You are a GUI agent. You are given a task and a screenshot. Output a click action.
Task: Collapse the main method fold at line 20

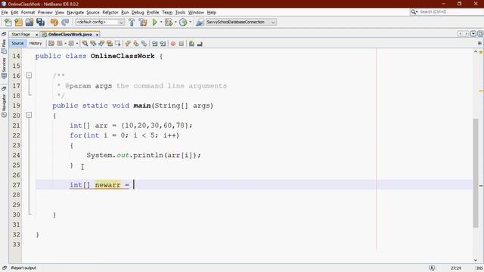[x=29, y=115]
